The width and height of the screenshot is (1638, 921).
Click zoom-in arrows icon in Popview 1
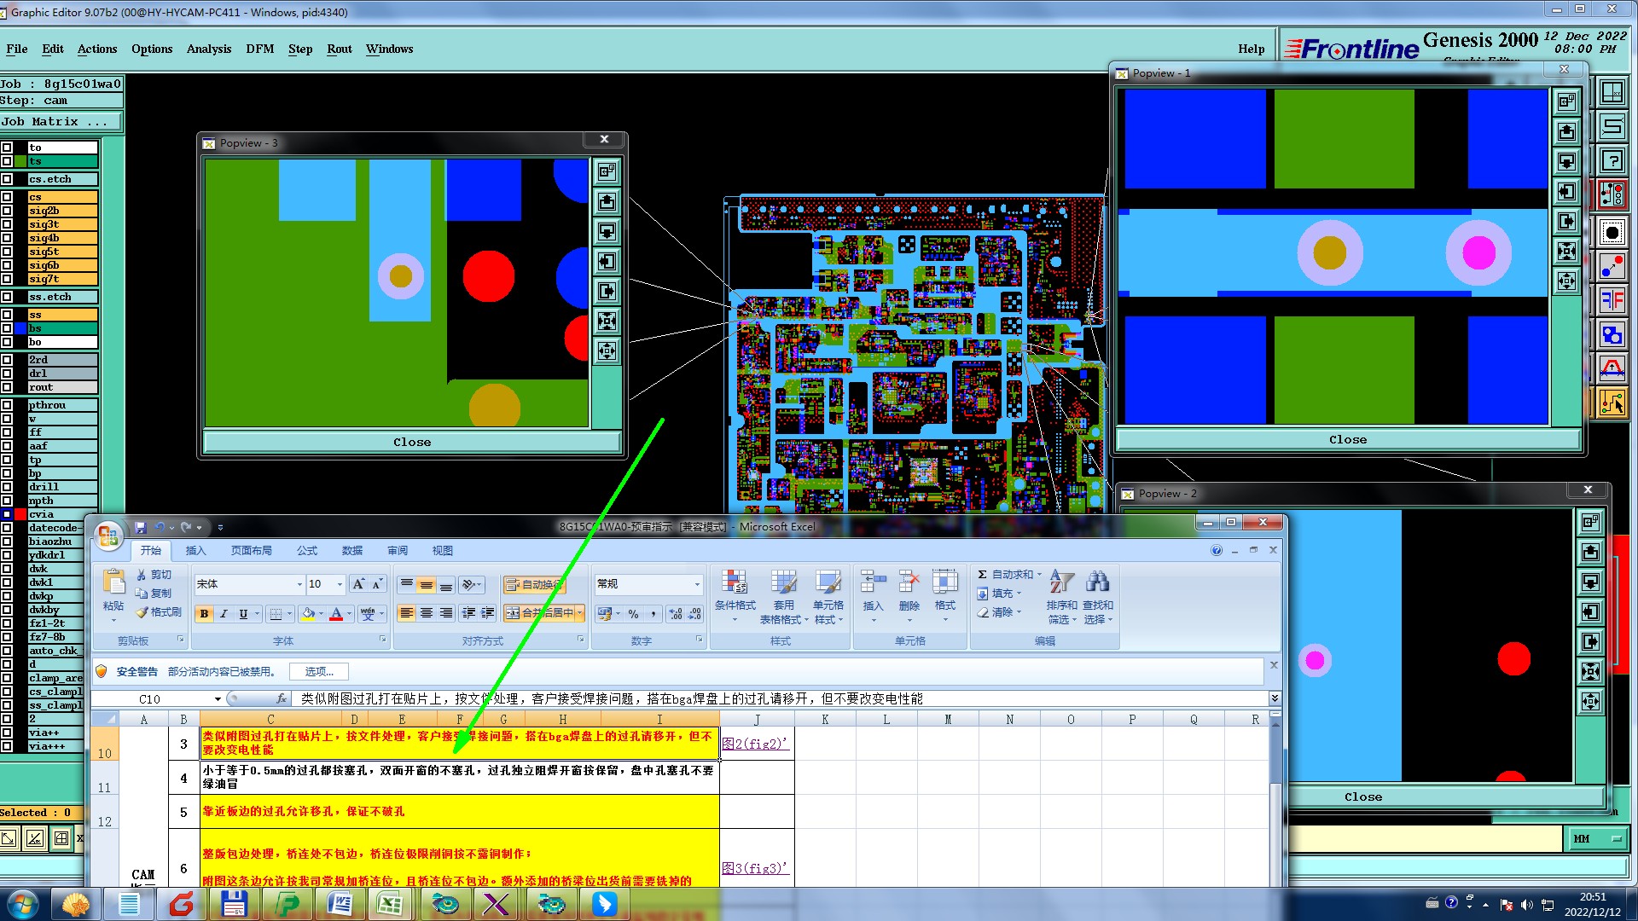coord(1566,251)
